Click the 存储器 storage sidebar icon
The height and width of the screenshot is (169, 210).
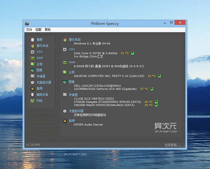click(32, 76)
